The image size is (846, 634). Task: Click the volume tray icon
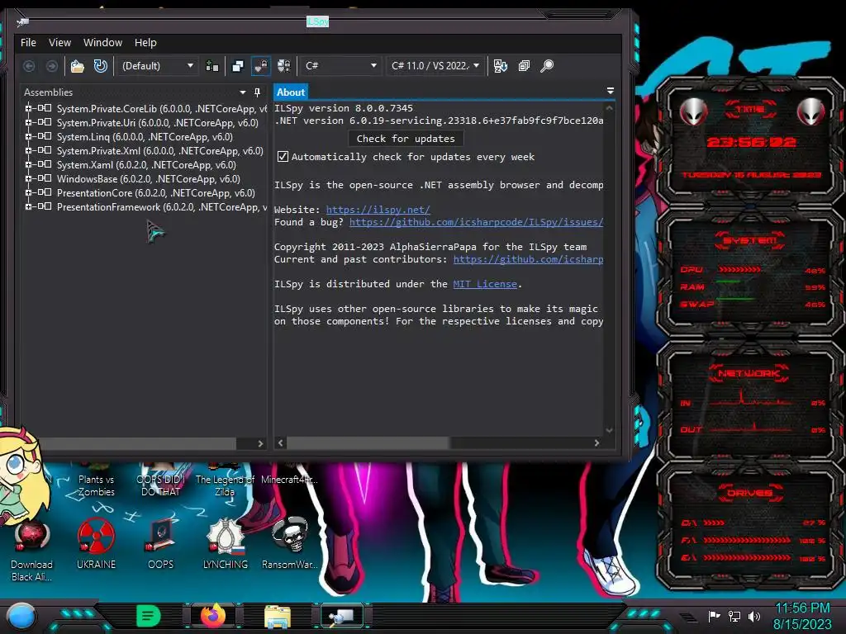coord(753,616)
